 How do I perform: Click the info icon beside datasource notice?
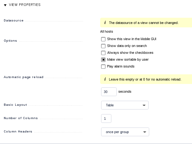(105, 23)
